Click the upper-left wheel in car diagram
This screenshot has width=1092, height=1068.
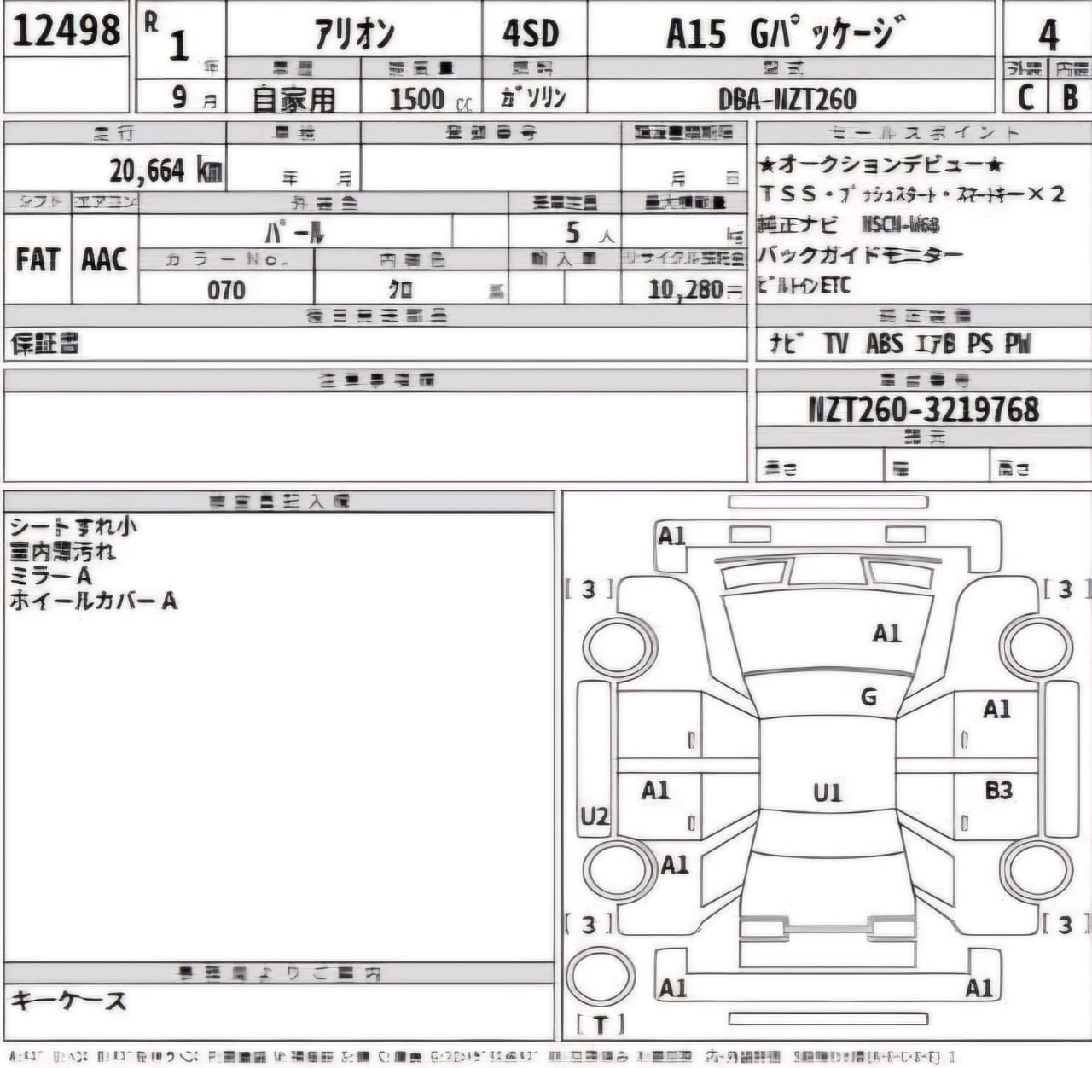(615, 647)
